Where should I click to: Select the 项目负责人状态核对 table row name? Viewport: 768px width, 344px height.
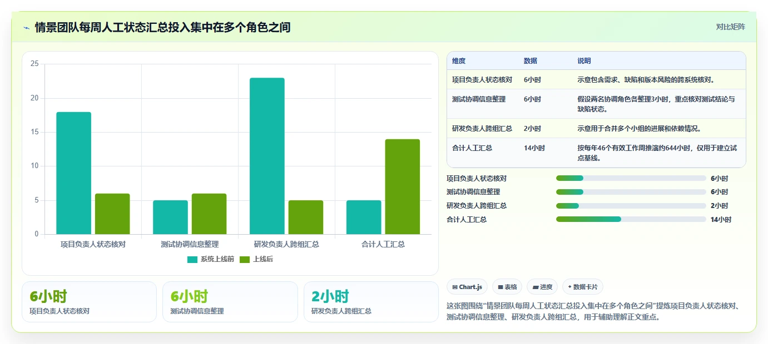(x=482, y=80)
